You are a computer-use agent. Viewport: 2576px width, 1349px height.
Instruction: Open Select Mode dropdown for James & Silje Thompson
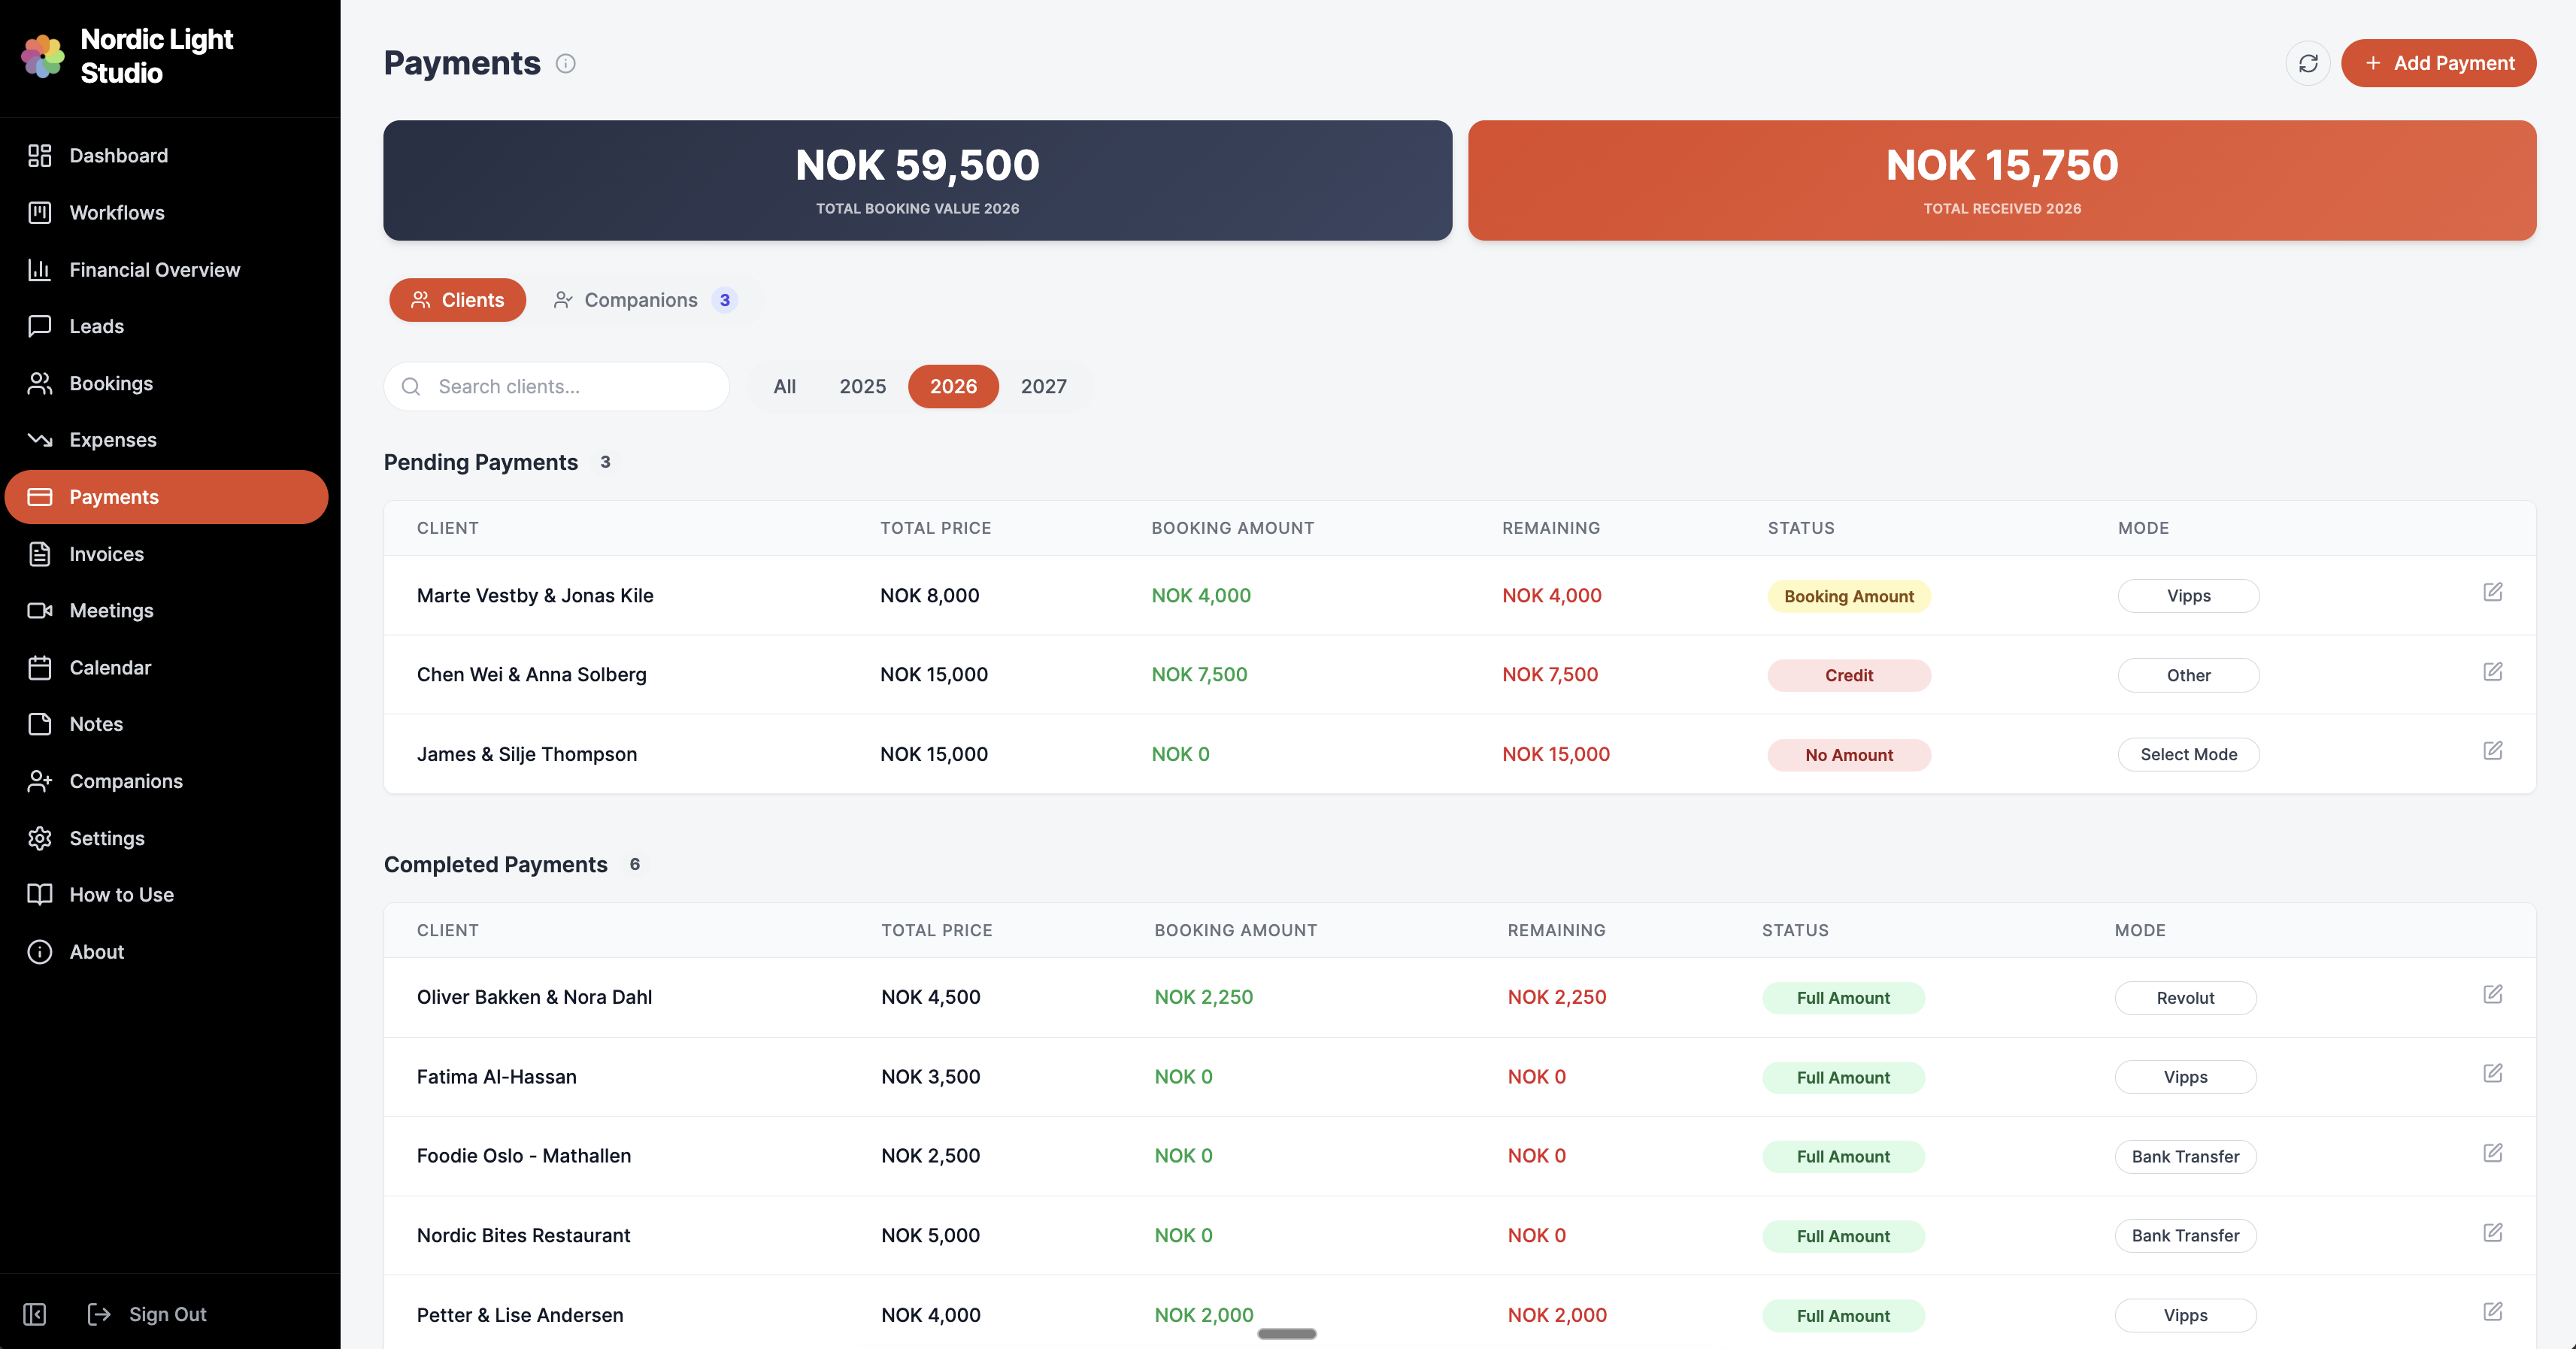tap(2188, 754)
